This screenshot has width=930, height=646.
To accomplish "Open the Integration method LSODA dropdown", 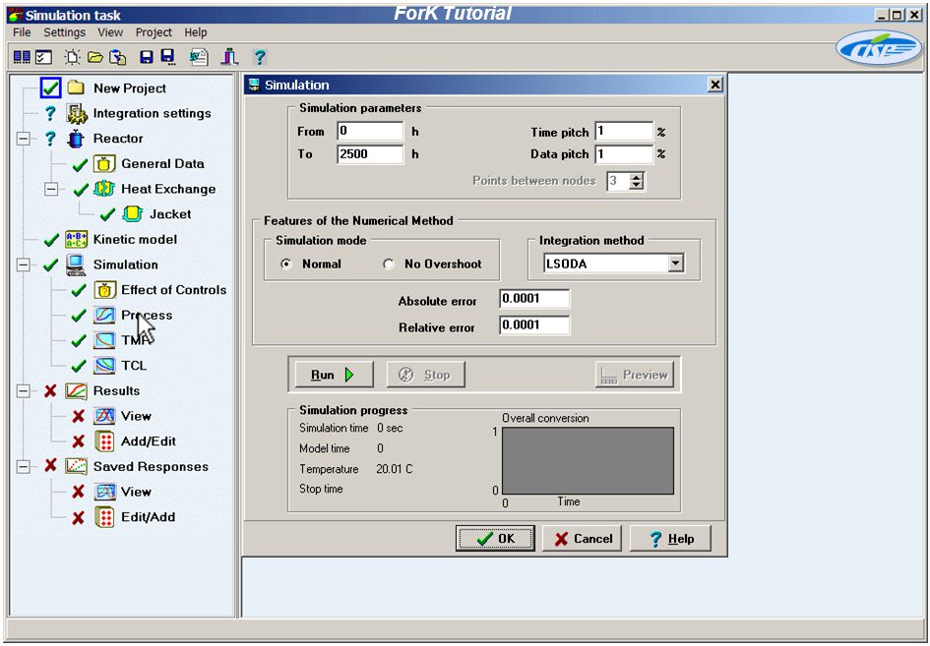I will pyautogui.click(x=675, y=264).
